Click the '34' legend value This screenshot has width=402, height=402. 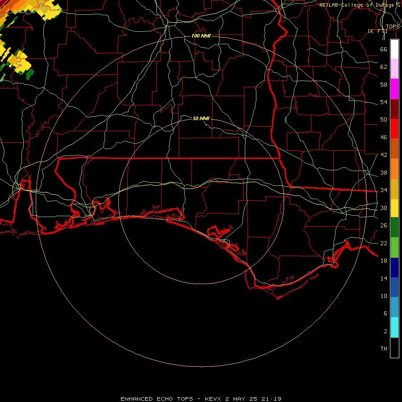coord(384,190)
